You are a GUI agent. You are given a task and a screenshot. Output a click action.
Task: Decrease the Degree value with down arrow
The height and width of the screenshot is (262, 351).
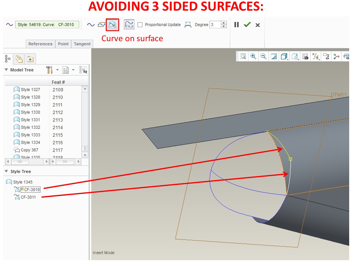(224, 27)
